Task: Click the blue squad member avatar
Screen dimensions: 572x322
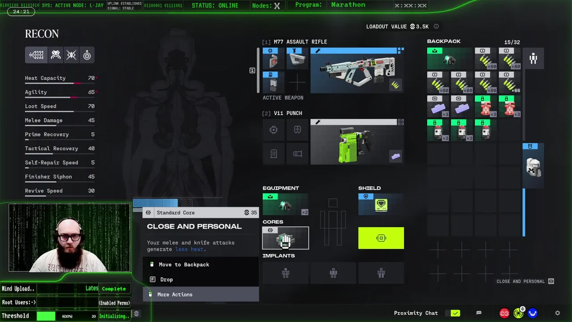Action: 533,313
